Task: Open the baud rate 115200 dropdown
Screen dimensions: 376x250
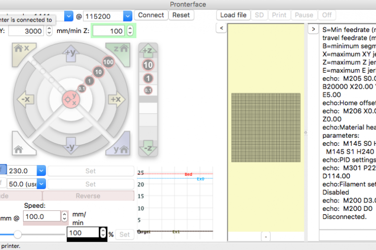Action: 128,16
